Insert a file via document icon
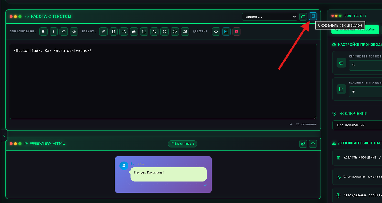Image resolution: width=382 pixels, height=203 pixels. coord(113,31)
